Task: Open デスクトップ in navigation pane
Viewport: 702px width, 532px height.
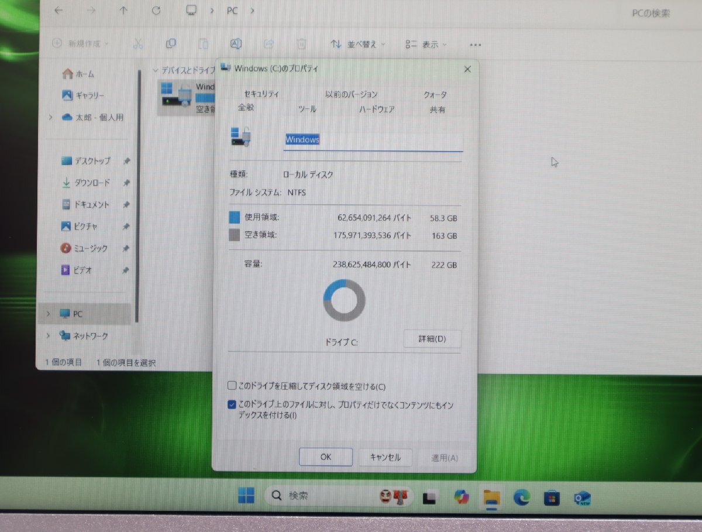Action: point(85,161)
